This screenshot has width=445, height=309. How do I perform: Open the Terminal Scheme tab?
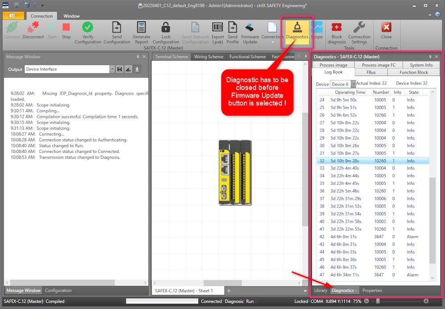coord(171,56)
